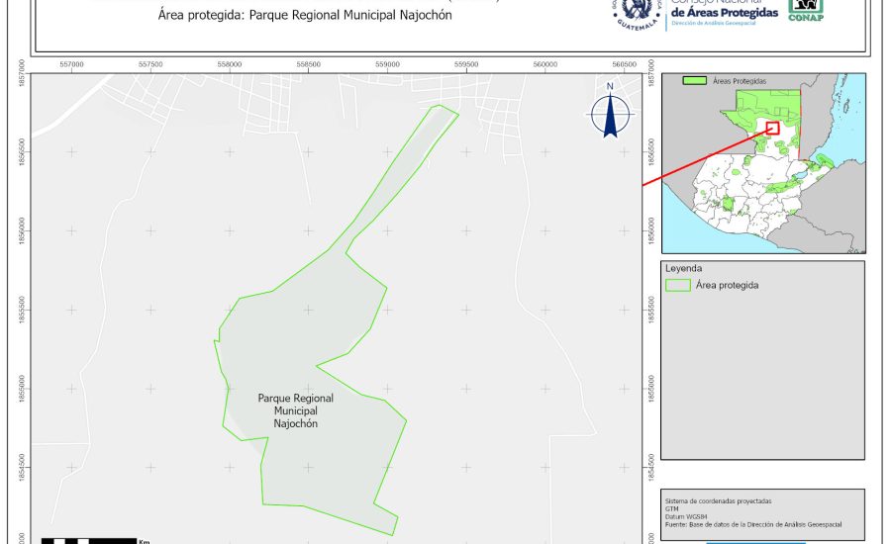Click the Fuente data source line

click(x=752, y=524)
